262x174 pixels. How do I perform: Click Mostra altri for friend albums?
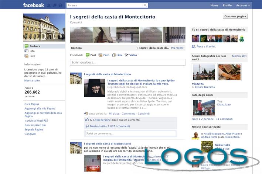point(239,56)
